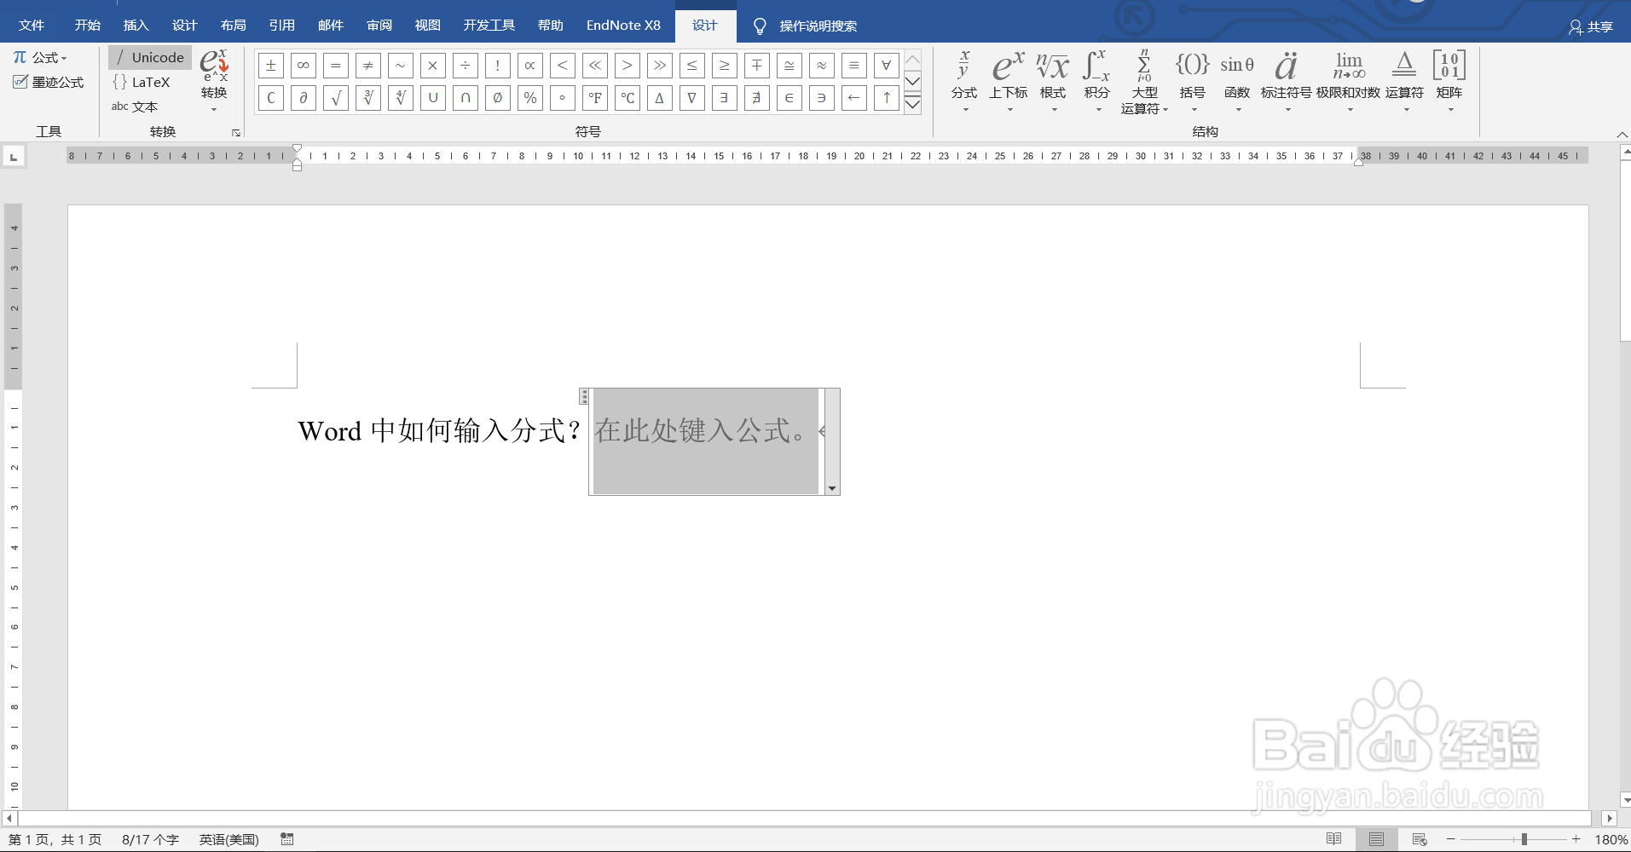Open the 极限和对数 limit and log gallery

click(1348, 80)
